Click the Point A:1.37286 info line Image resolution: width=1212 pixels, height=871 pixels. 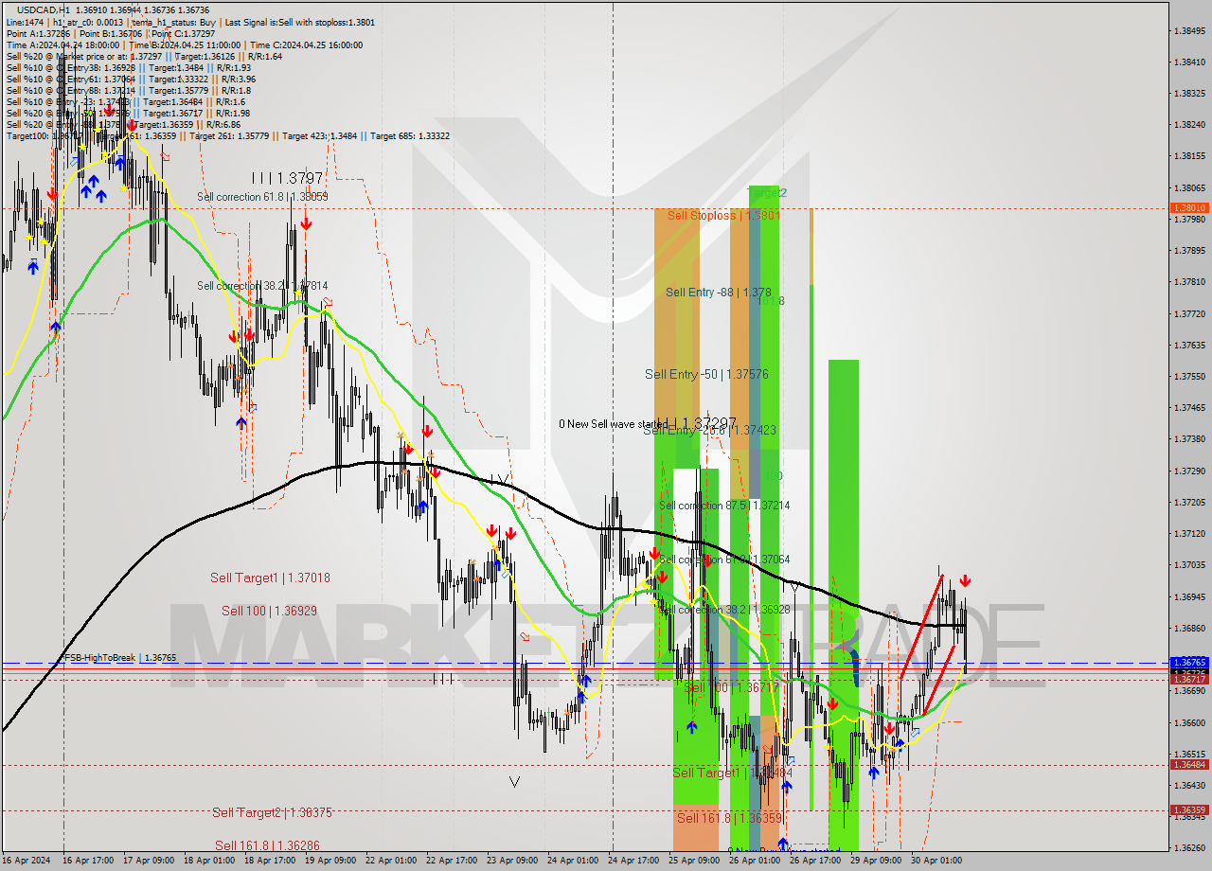[x=111, y=33]
